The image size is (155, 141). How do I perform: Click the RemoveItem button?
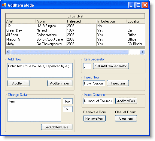coord(95,118)
